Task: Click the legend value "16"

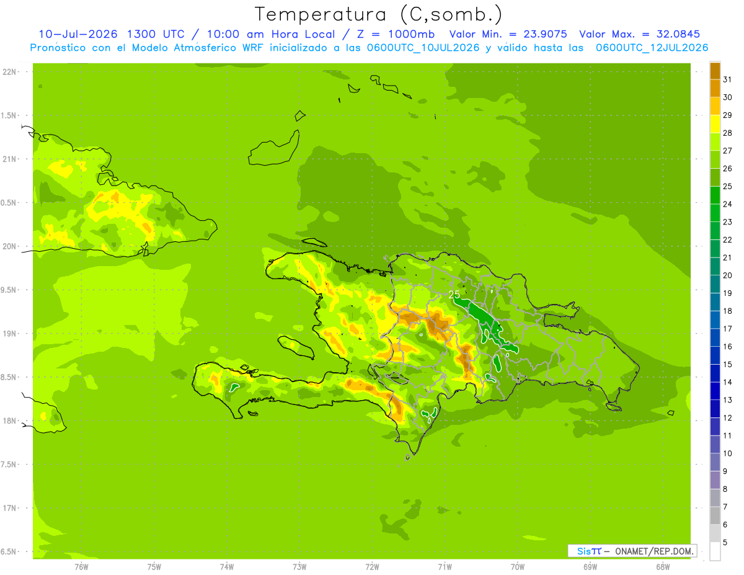Action: tap(728, 347)
